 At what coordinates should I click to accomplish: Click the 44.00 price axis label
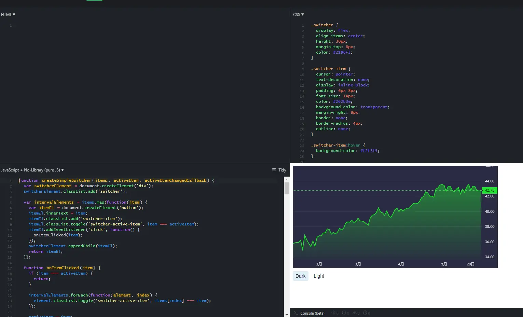(x=489, y=181)
